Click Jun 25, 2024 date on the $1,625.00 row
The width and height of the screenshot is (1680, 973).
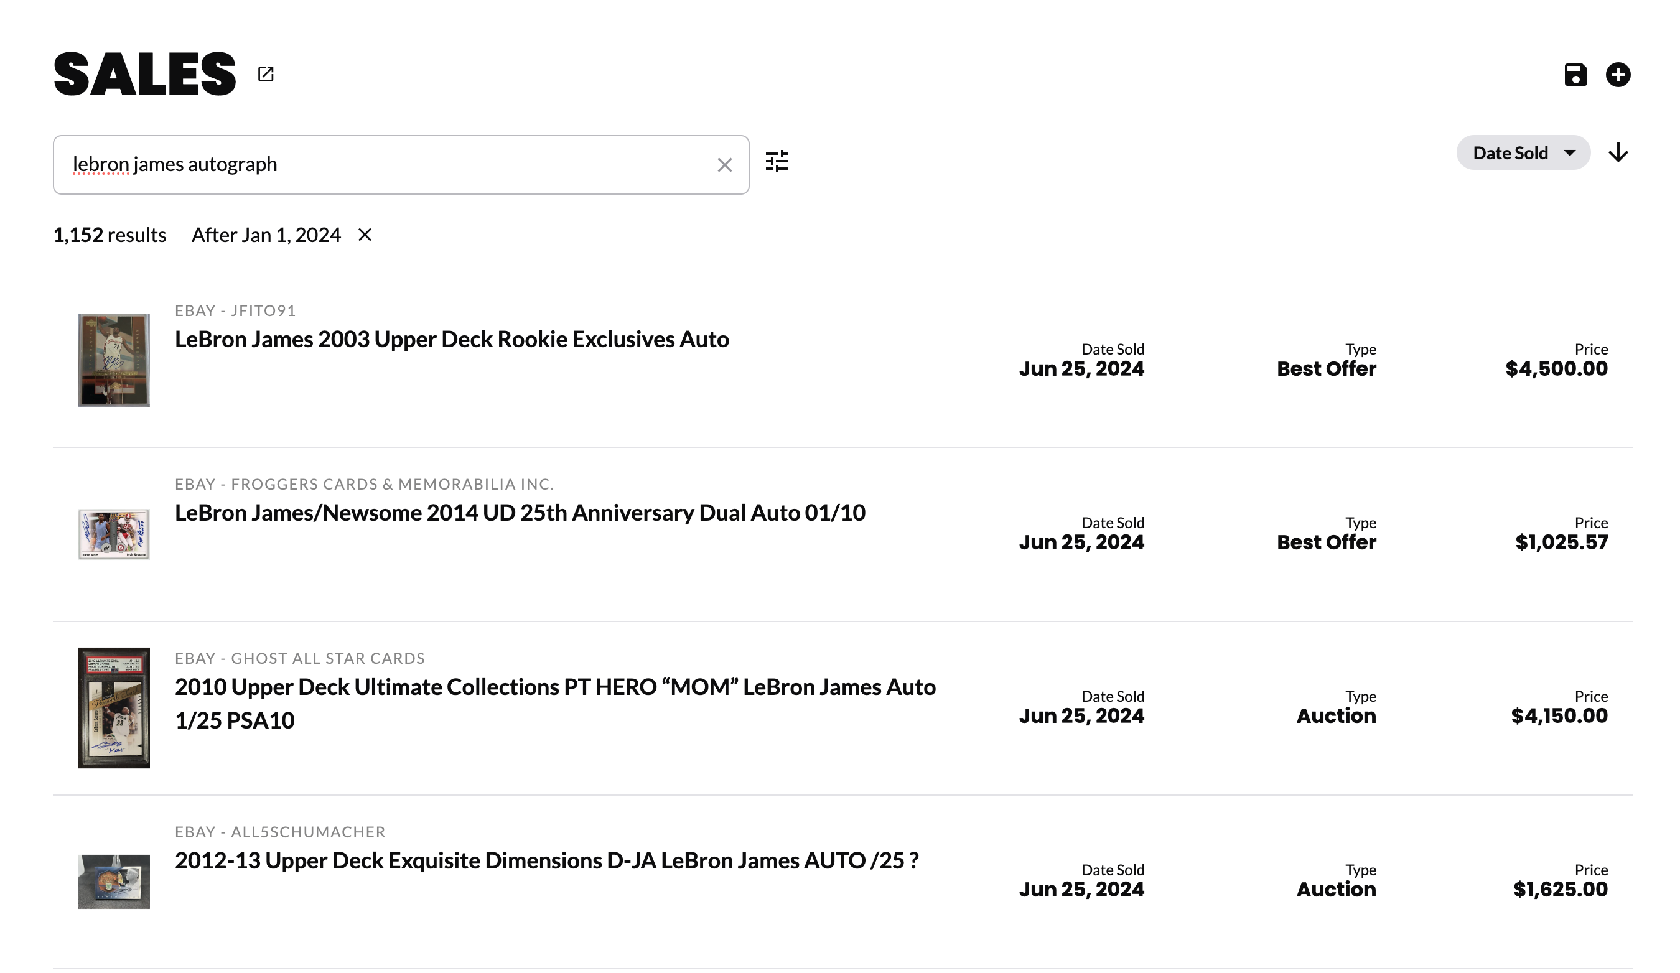[1081, 889]
